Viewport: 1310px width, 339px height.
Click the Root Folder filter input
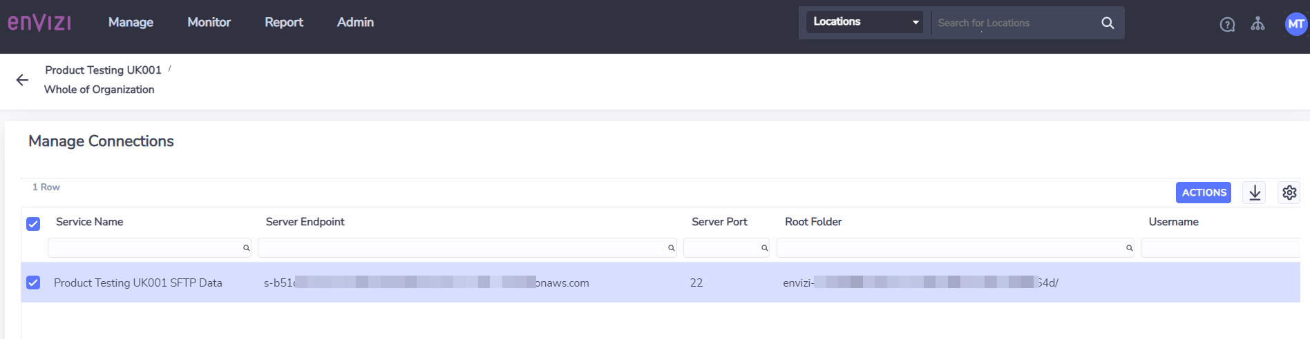956,247
